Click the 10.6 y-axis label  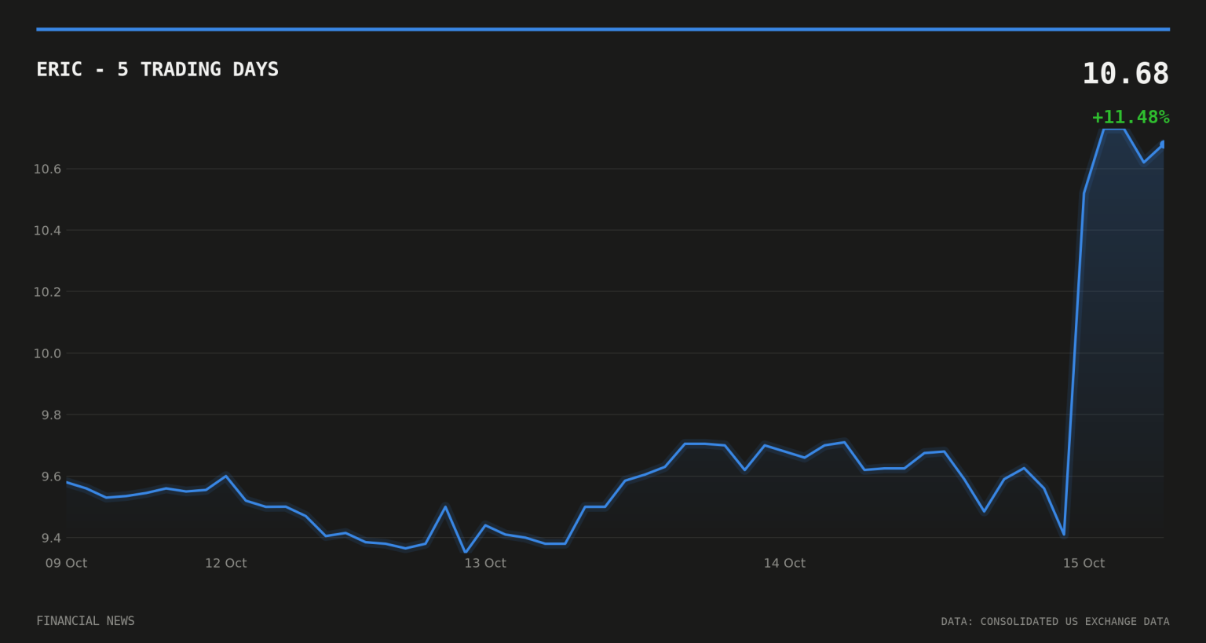pos(47,169)
